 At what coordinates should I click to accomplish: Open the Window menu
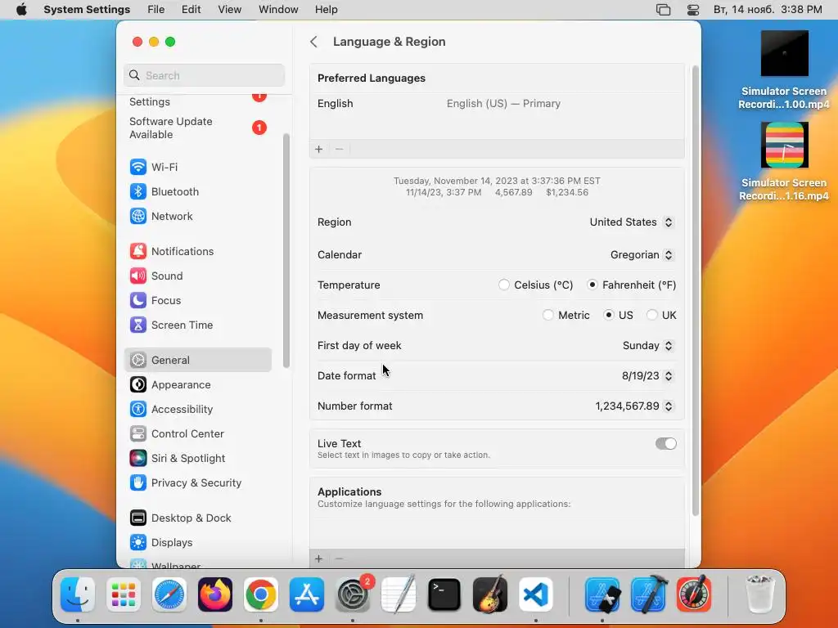coord(278,10)
